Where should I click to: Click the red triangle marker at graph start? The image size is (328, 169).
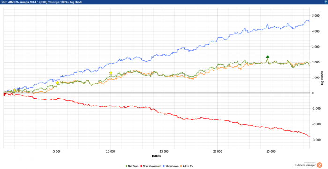[4, 94]
